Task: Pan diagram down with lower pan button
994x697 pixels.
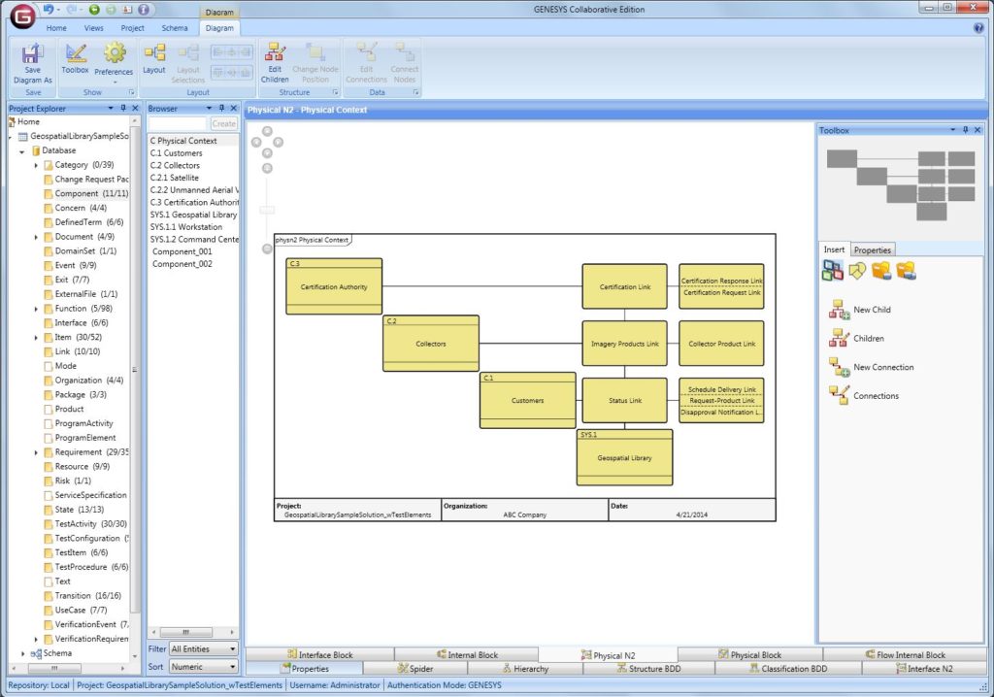Action: click(x=268, y=152)
